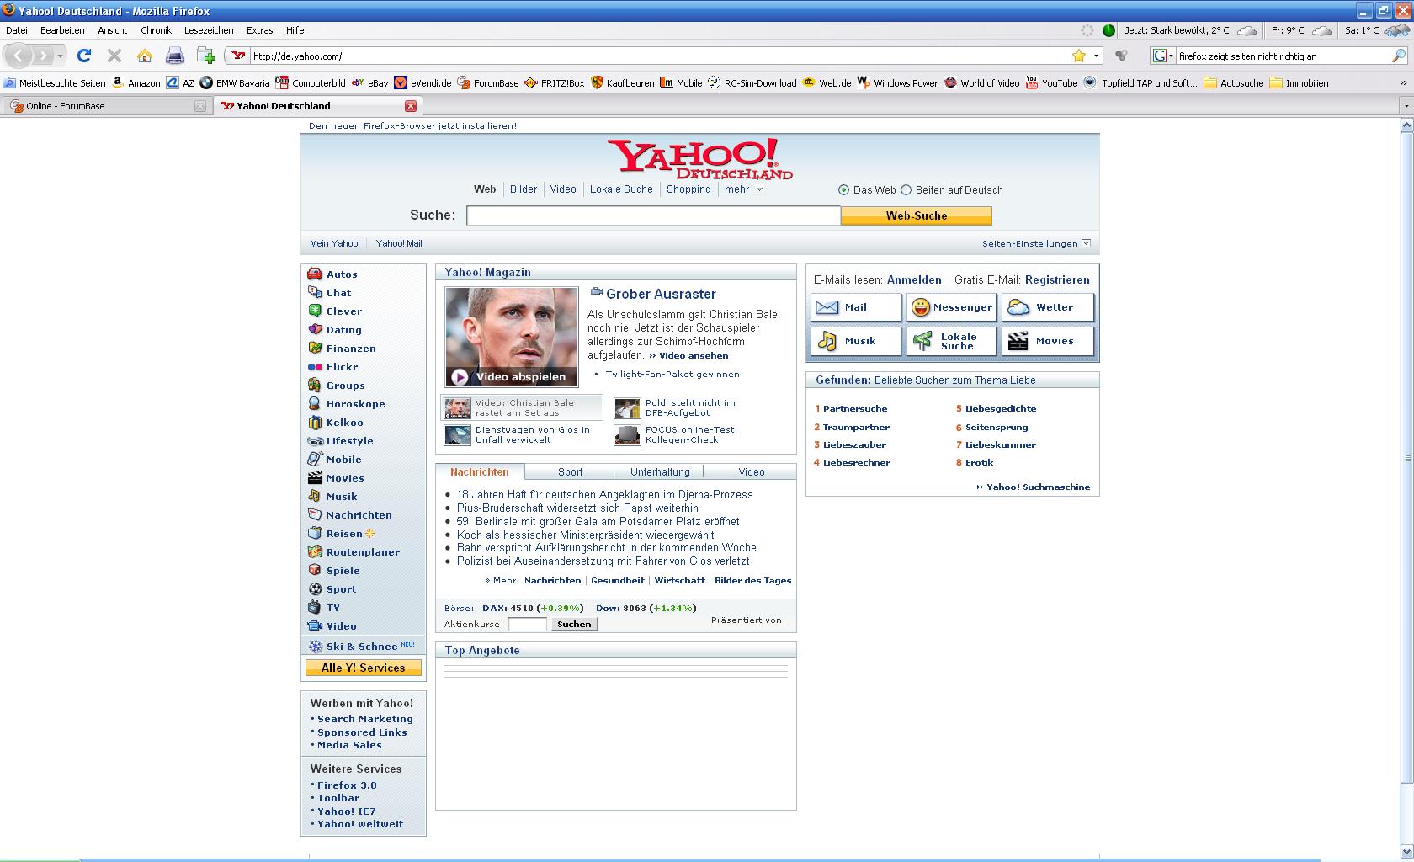Open the Poldi DFB-Aufgebot thumbnail
This screenshot has height=862, width=1414.
click(627, 408)
